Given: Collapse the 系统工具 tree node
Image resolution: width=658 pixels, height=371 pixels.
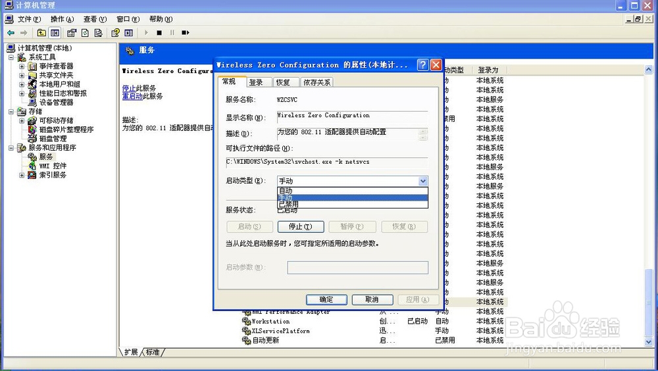Looking at the screenshot, I should pyautogui.click(x=11, y=57).
